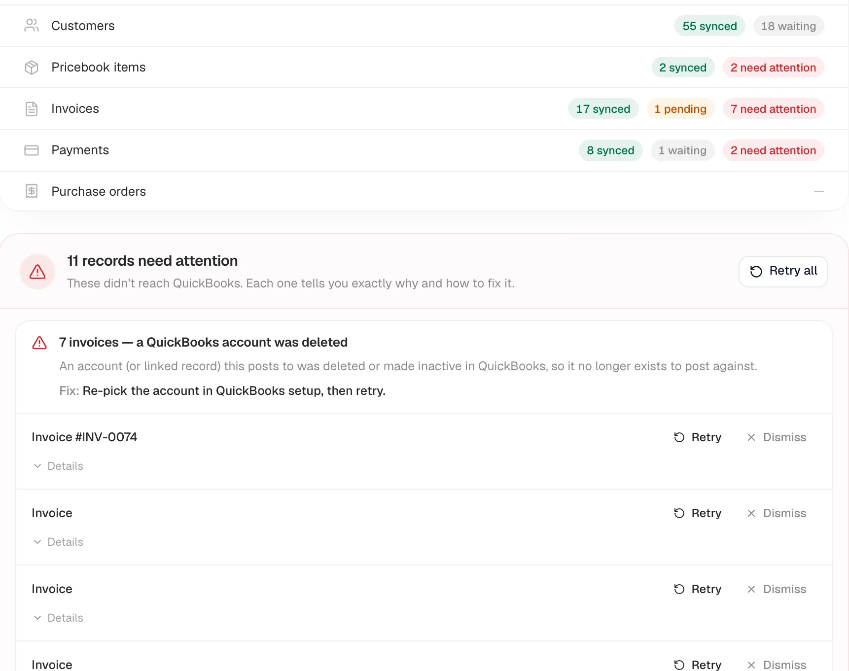849x671 pixels.
Task: Click the warning triangle beside "7 invoices" heading
Action: [39, 343]
